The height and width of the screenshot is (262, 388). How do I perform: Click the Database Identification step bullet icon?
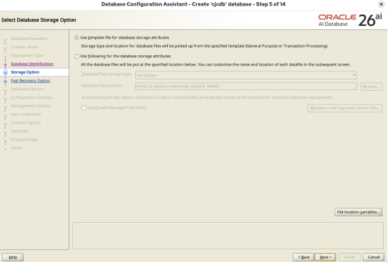coord(6,64)
